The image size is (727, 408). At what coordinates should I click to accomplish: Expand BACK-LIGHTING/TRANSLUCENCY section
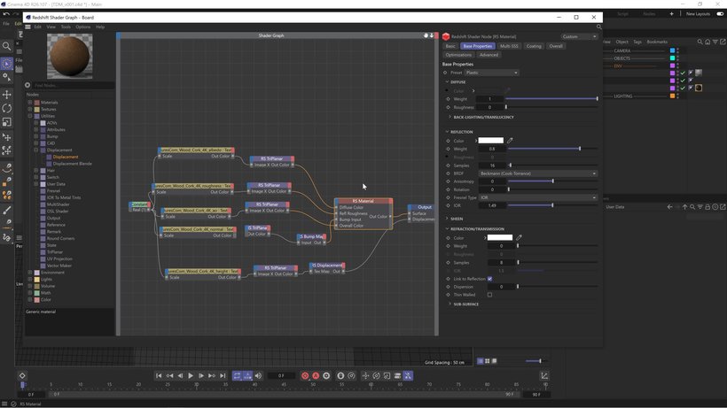pyautogui.click(x=450, y=117)
